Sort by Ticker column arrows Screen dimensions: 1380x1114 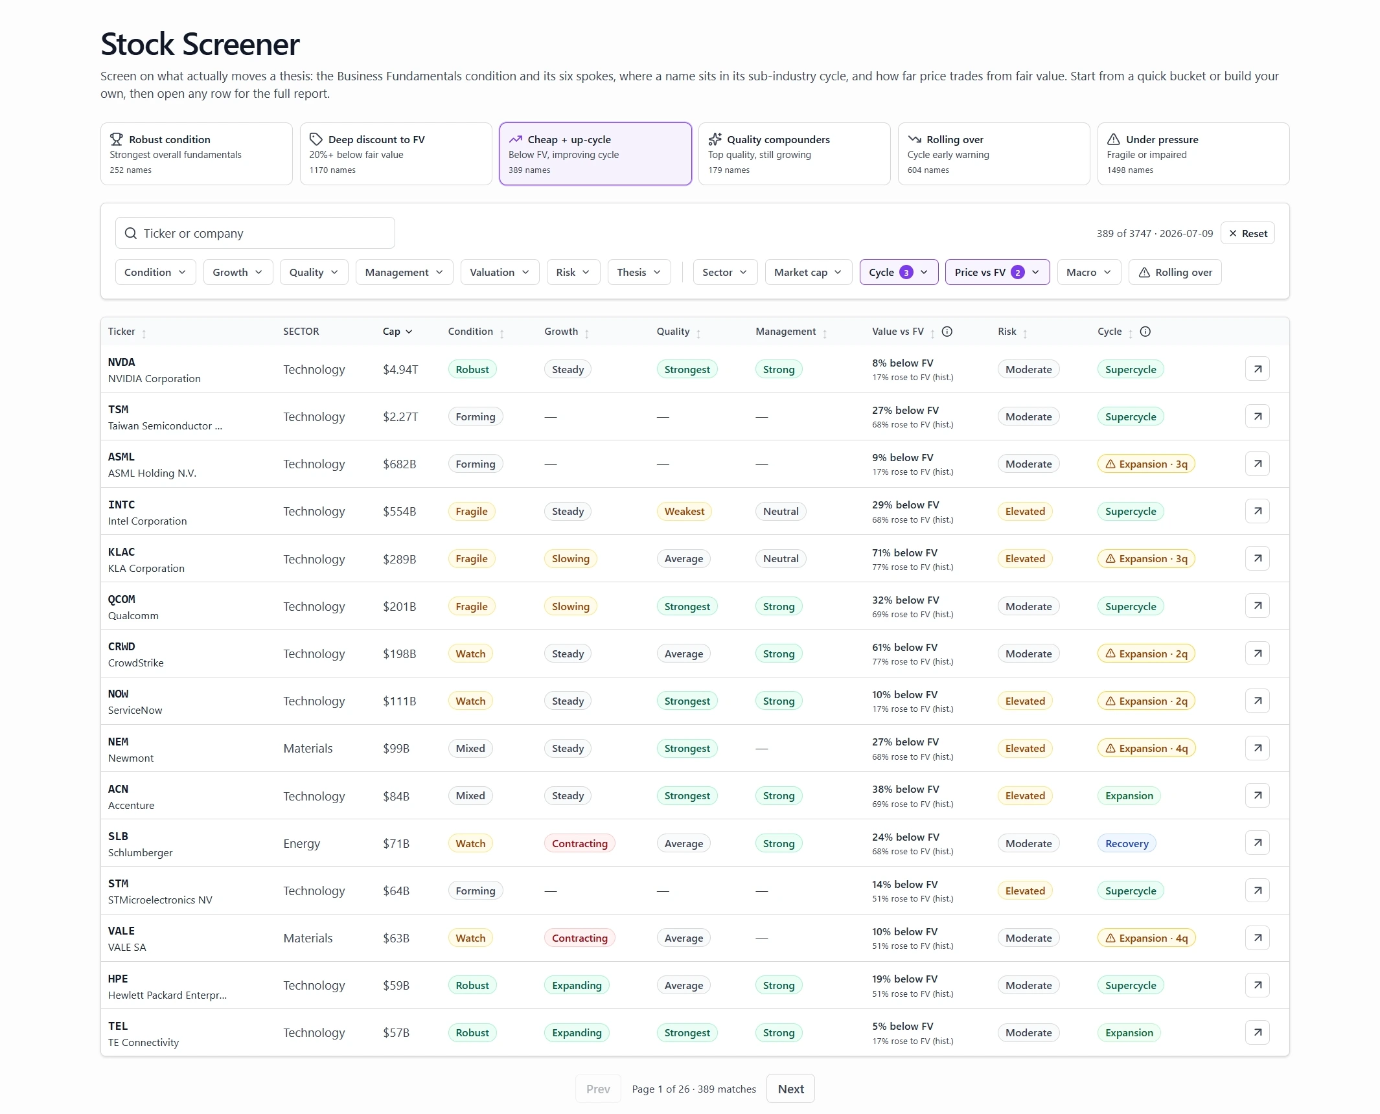(x=144, y=334)
